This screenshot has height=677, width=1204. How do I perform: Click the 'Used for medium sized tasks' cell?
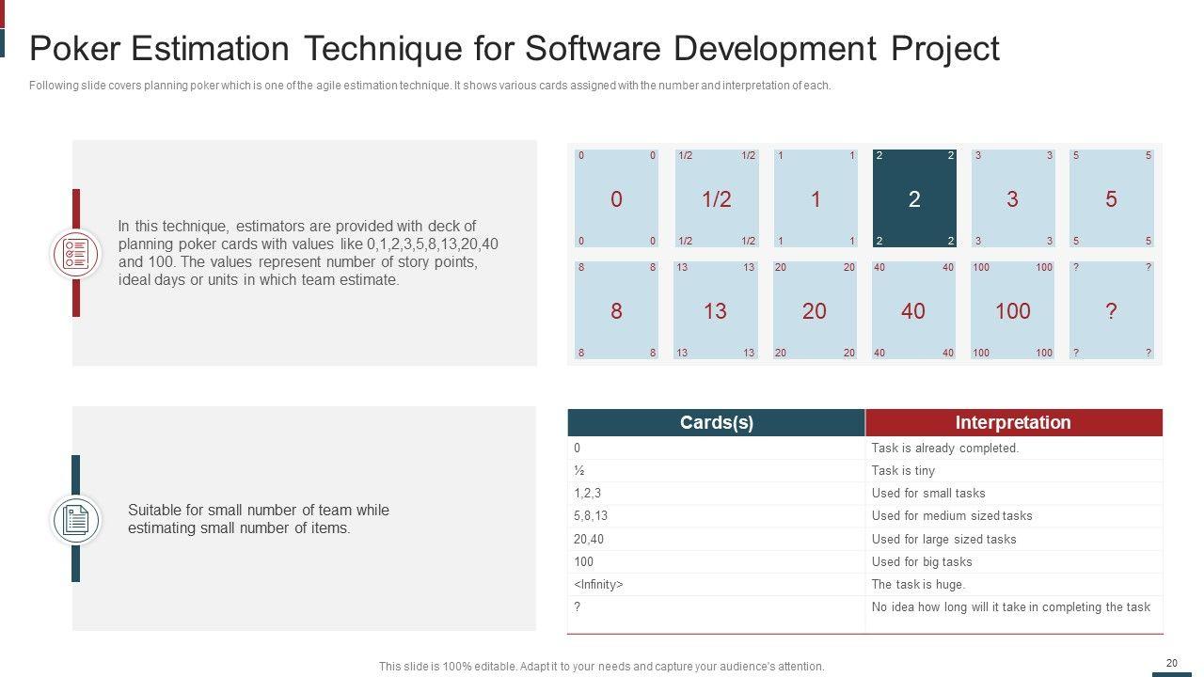pos(1014,516)
